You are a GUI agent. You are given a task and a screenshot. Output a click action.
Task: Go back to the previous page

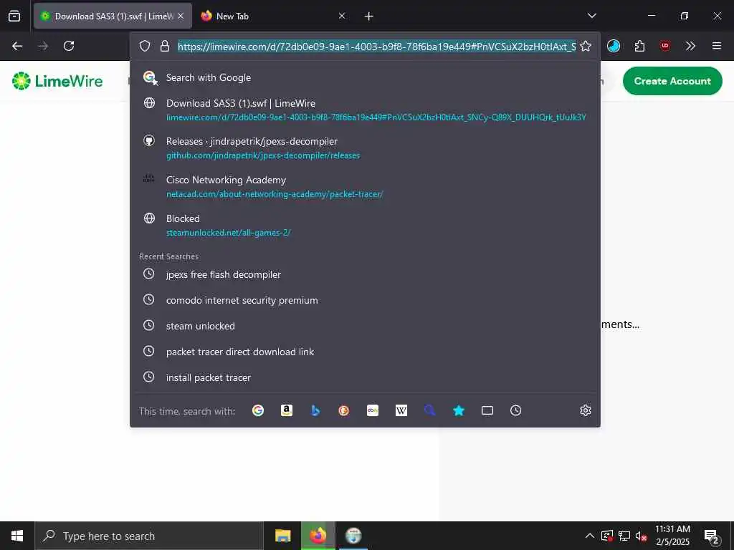point(17,46)
